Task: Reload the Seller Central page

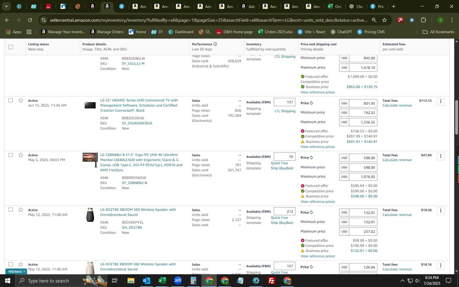Action: point(30,20)
